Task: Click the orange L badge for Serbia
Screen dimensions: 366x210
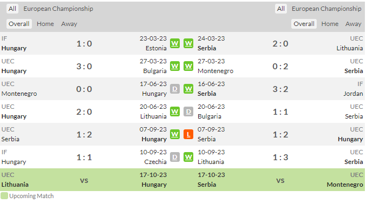Action: (x=188, y=134)
